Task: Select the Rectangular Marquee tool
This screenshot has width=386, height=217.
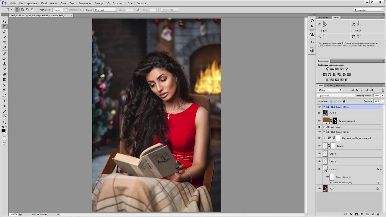Action: (5, 27)
